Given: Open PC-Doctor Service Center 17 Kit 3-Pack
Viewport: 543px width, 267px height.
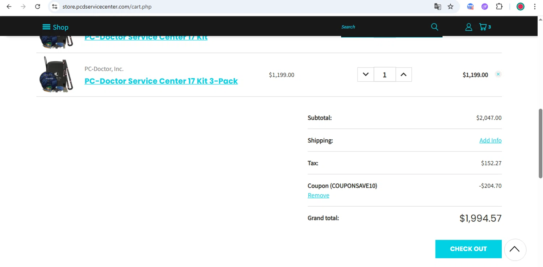Looking at the screenshot, I should (161, 81).
